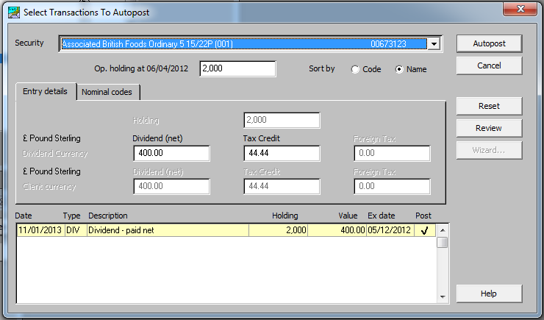This screenshot has width=544, height=320.
Task: Click the Help button
Action: click(x=489, y=294)
